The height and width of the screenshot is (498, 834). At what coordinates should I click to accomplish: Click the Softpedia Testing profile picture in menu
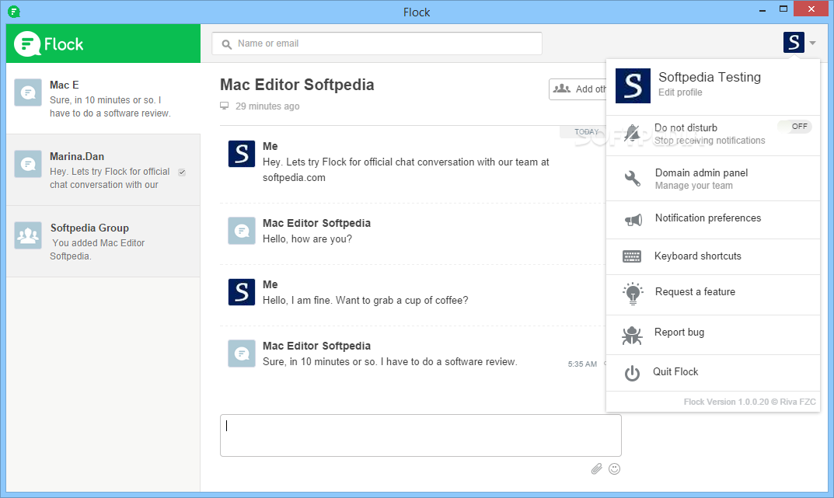[633, 85]
